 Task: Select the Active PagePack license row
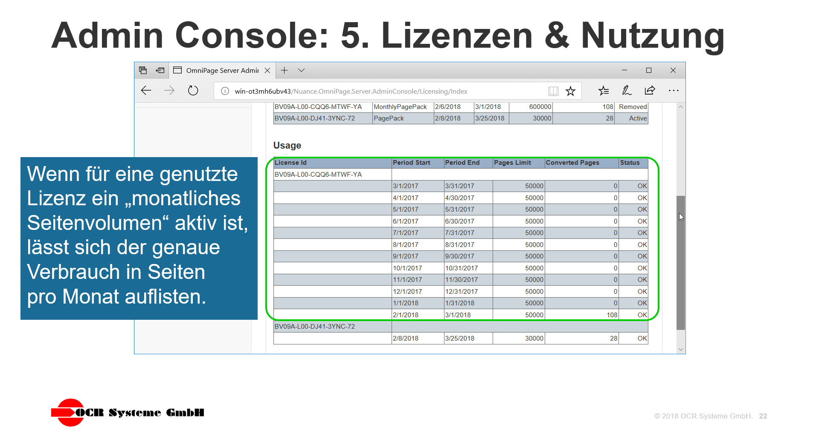tap(461, 118)
